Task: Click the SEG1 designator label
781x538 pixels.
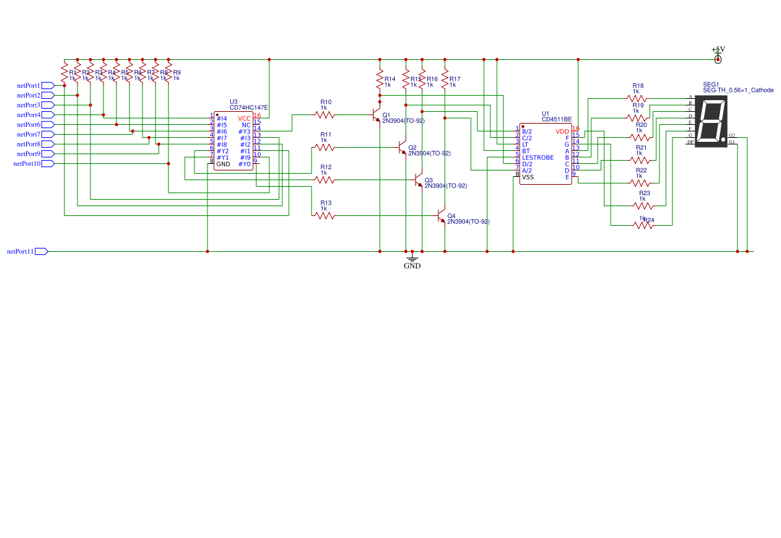Action: coord(711,85)
